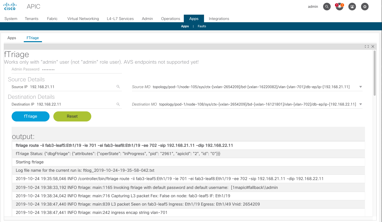
Task: Expand the Destination MO dropdown
Action: click(x=361, y=104)
